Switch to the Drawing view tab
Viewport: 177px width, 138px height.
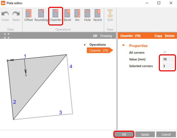(x=106, y=36)
